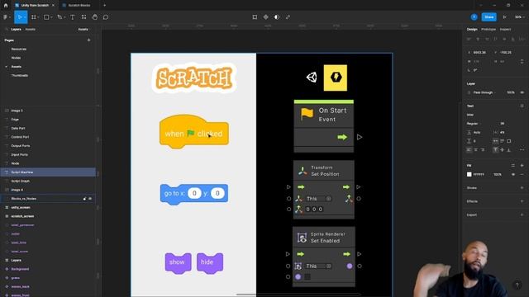
Task: Toggle layer visibility eye in Layer section
Action: [x=522, y=92]
